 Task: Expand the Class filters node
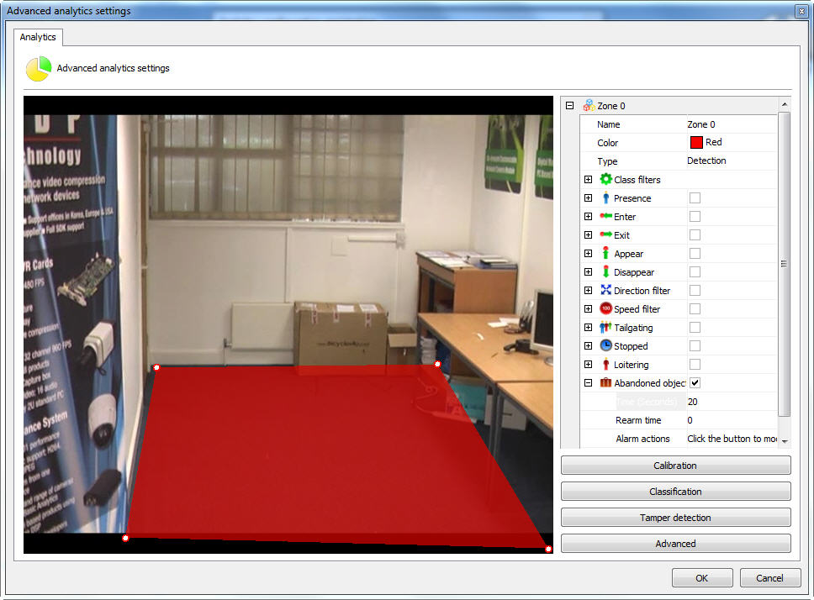pyautogui.click(x=588, y=180)
